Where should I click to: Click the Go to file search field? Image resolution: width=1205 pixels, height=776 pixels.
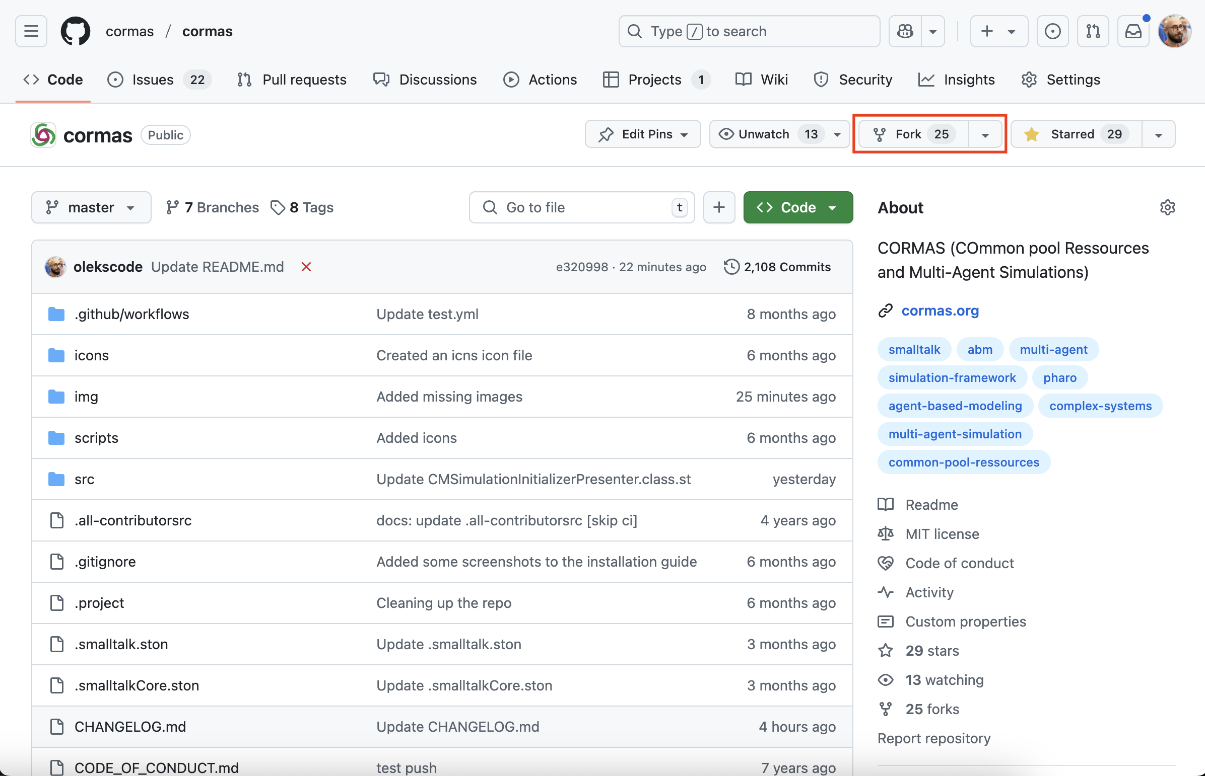pyautogui.click(x=580, y=208)
